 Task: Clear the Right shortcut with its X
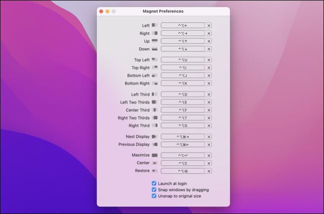point(209,33)
